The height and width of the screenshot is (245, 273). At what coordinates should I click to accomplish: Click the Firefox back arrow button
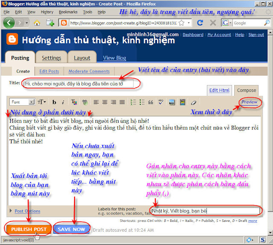click(x=9, y=23)
